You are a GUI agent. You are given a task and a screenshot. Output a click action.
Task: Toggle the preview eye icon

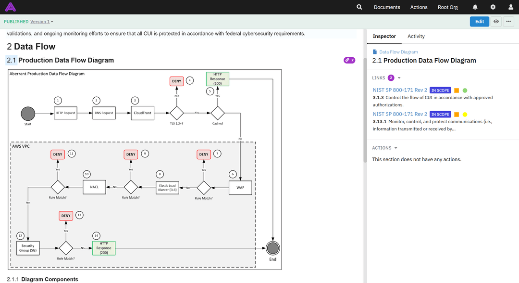pos(496,22)
